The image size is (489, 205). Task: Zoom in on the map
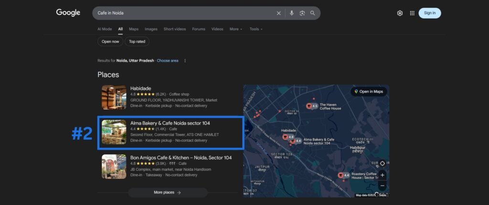pyautogui.click(x=382, y=175)
